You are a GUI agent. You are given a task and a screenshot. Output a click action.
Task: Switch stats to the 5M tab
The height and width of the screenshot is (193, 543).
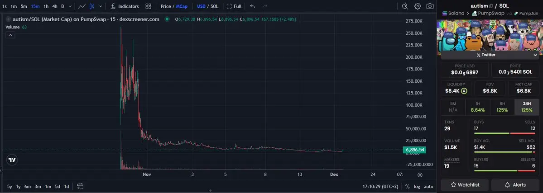453,107
